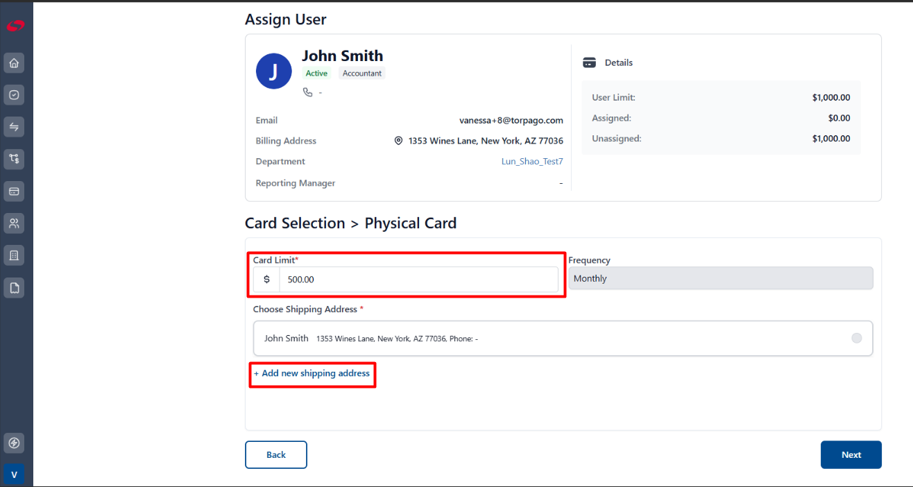The image size is (913, 487).
Task: Select John Smith shipping address radio button
Action: pos(857,339)
